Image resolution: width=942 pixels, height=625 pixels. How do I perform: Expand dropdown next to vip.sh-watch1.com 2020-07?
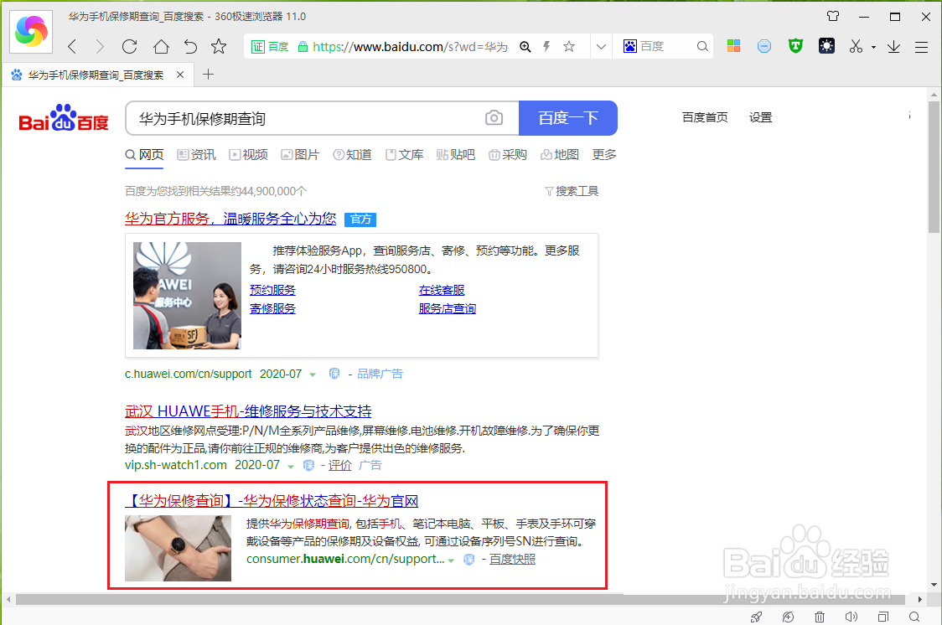291,466
